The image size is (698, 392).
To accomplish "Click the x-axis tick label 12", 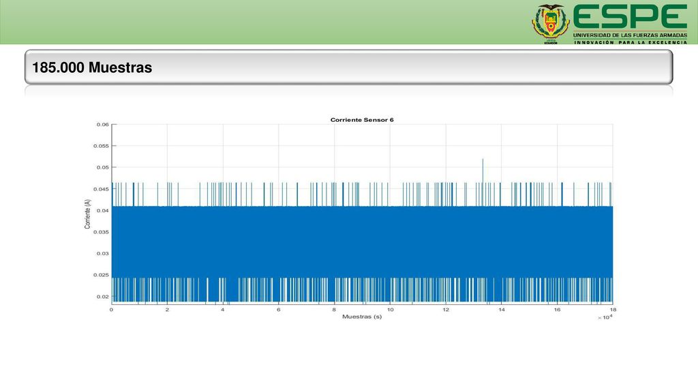I will 446,310.
